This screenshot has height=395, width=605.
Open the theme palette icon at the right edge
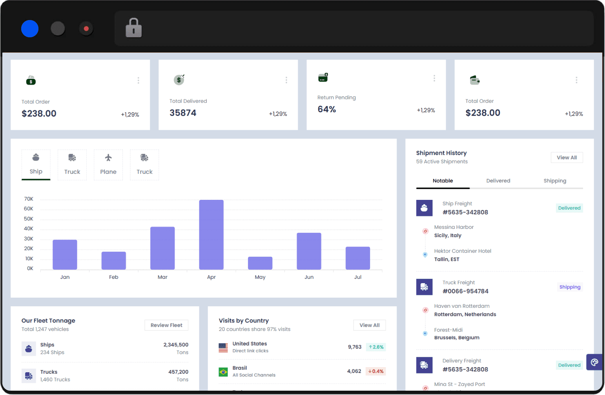[594, 362]
